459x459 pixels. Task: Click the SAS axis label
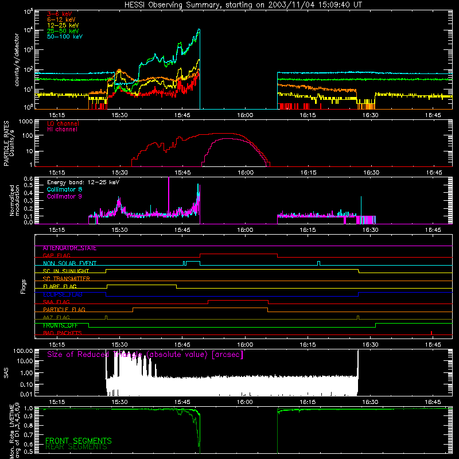click(x=6, y=373)
